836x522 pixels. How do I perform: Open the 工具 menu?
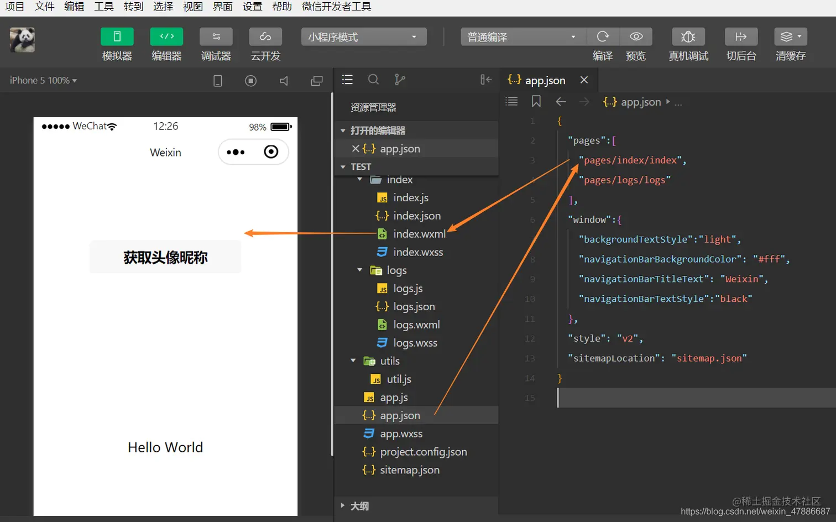coord(104,7)
